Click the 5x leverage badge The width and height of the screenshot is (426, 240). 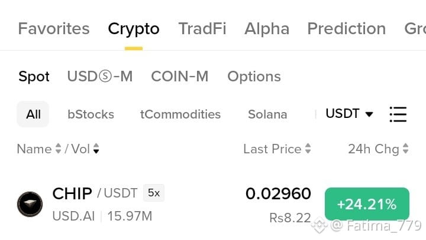point(154,193)
